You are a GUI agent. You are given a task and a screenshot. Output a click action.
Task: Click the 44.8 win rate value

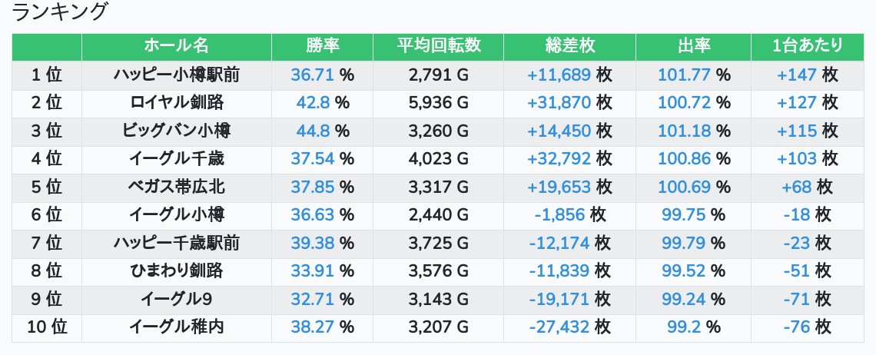click(313, 131)
